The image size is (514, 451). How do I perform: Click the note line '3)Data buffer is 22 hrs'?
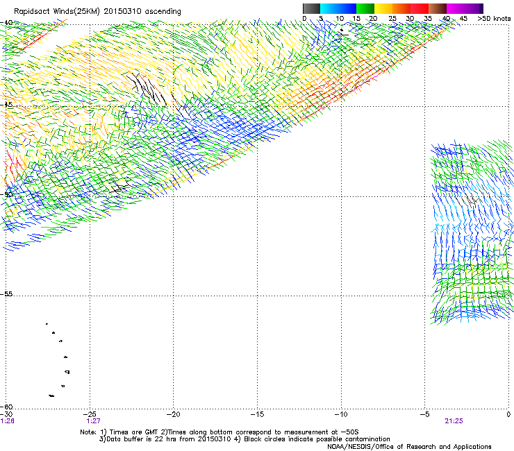click(244, 439)
